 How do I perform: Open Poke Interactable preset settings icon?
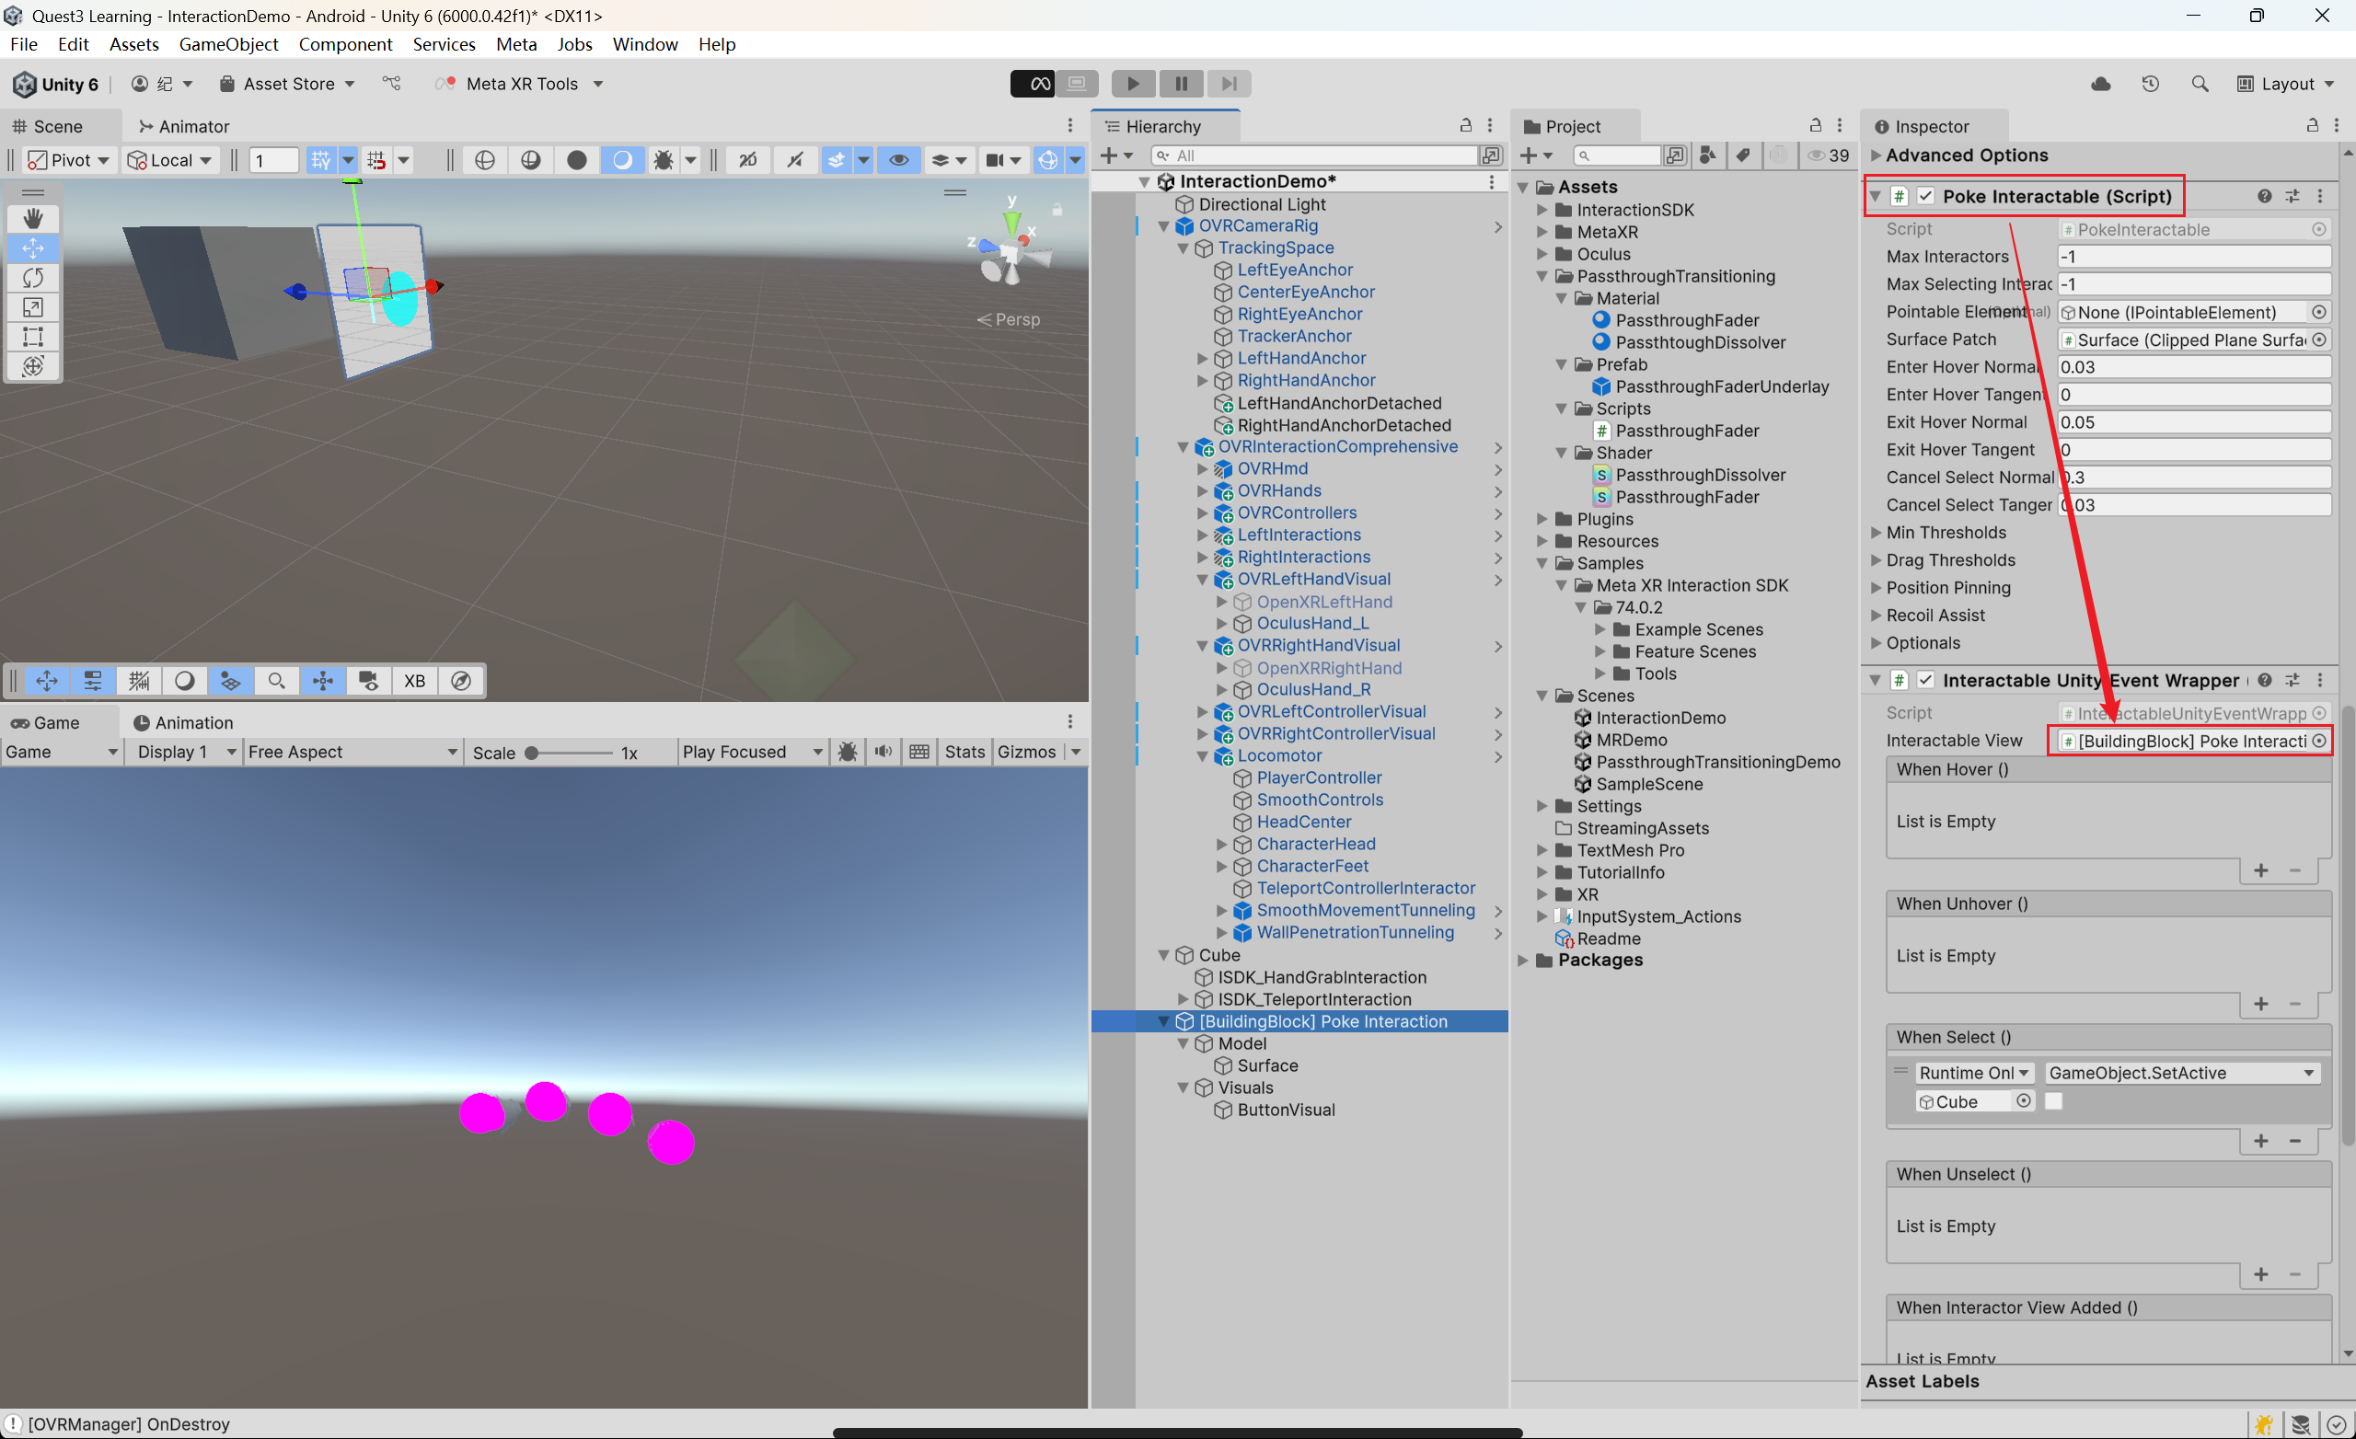tap(2292, 196)
